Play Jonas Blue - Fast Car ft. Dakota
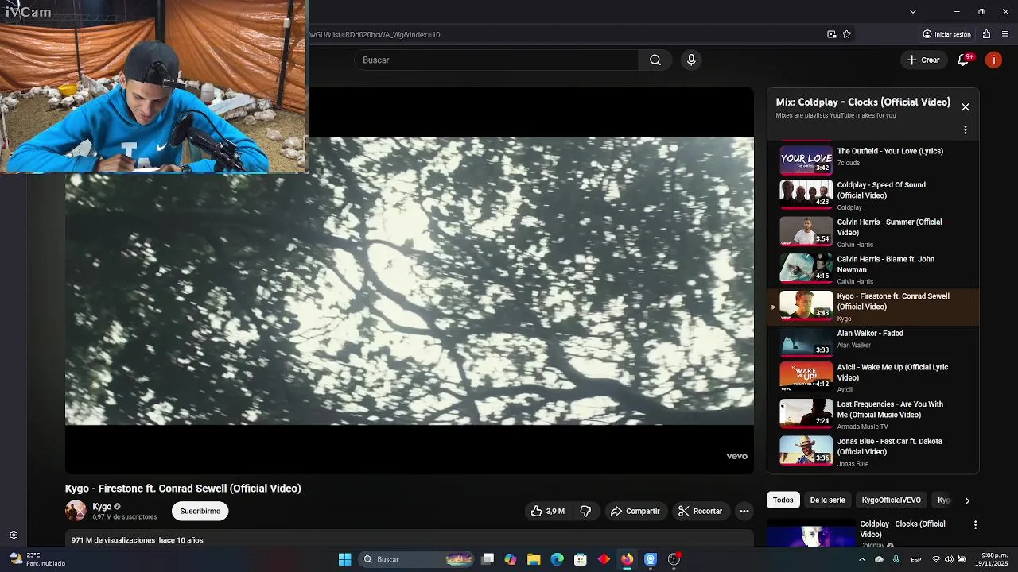This screenshot has height=572, width=1018. point(873,452)
